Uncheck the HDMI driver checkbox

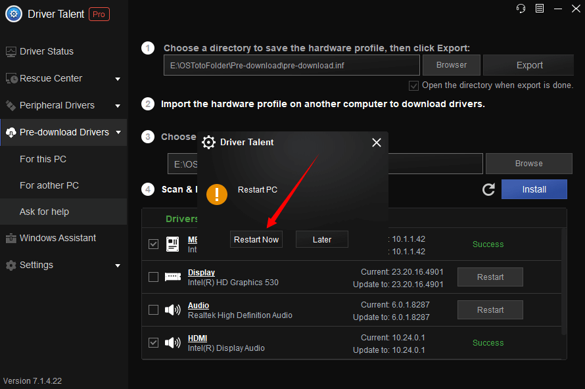pos(153,343)
